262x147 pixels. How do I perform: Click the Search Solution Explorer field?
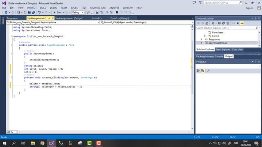pos(228,28)
